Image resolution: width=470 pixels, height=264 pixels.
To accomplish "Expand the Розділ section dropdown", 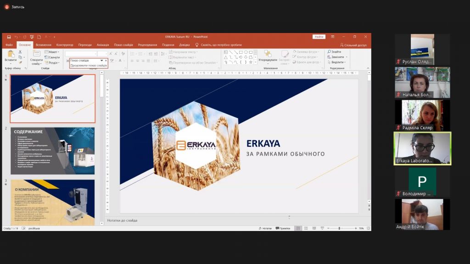I will pos(52,62).
